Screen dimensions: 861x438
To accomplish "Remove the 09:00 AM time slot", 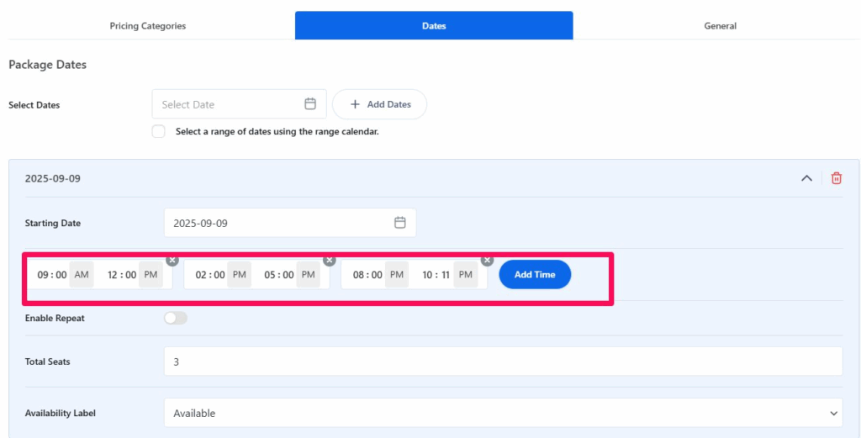I will 172,261.
